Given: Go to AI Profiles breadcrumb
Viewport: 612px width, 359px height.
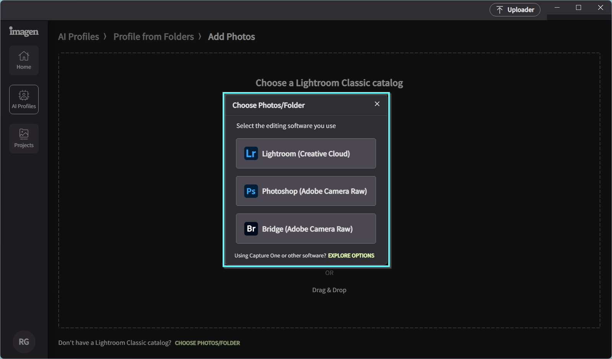Looking at the screenshot, I should tap(78, 37).
